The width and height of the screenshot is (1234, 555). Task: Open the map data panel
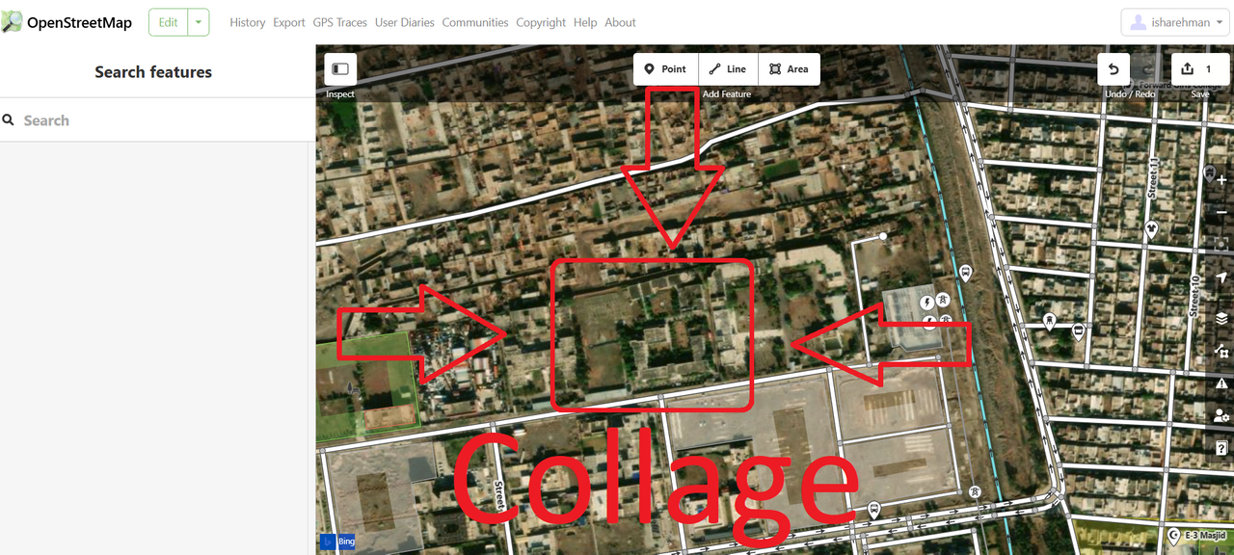1221,352
